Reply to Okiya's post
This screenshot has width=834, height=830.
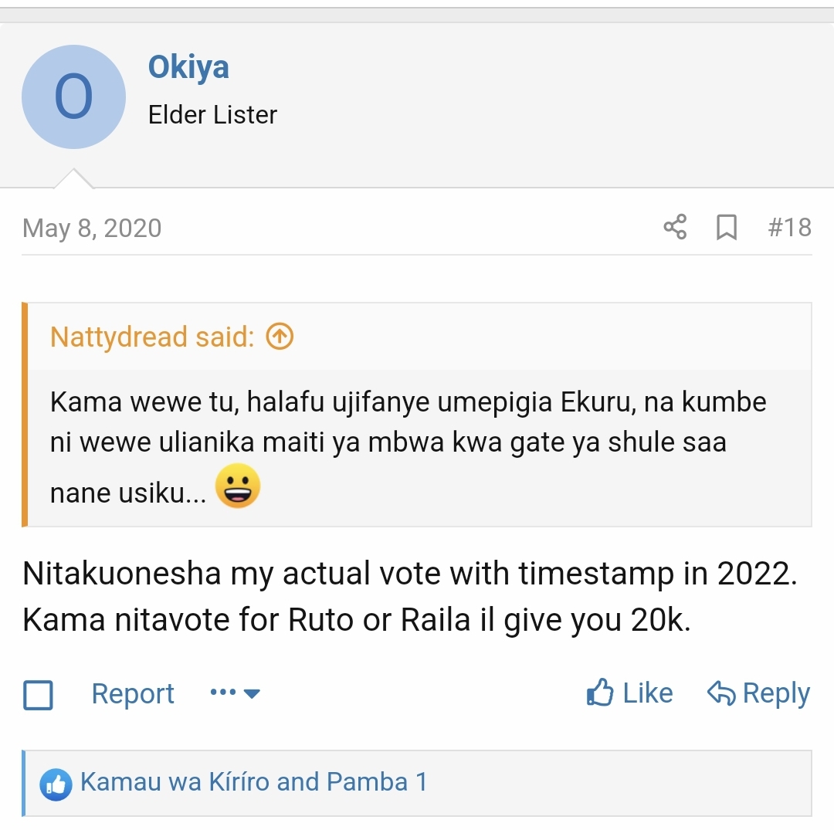[758, 693]
